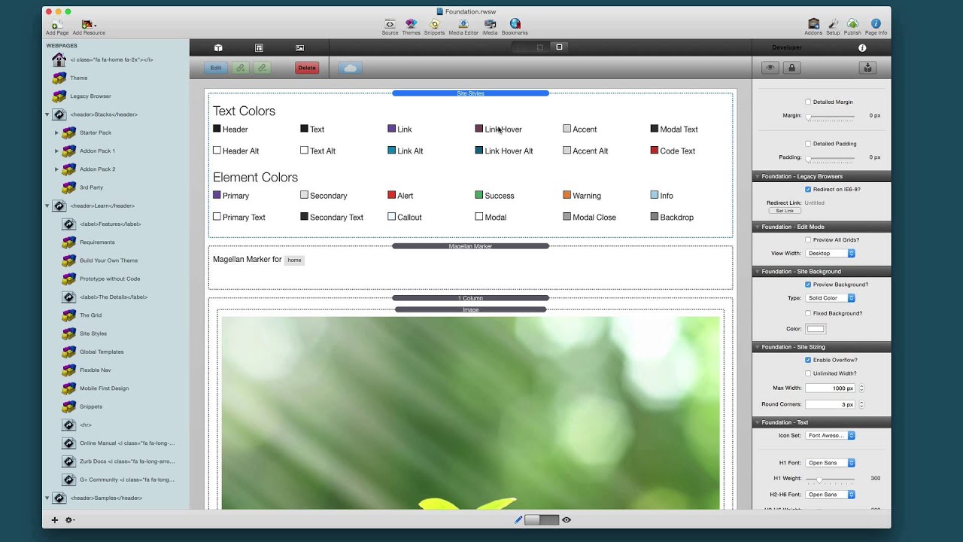The image size is (963, 542).
Task: Click the second green link button
Action: [262, 68]
